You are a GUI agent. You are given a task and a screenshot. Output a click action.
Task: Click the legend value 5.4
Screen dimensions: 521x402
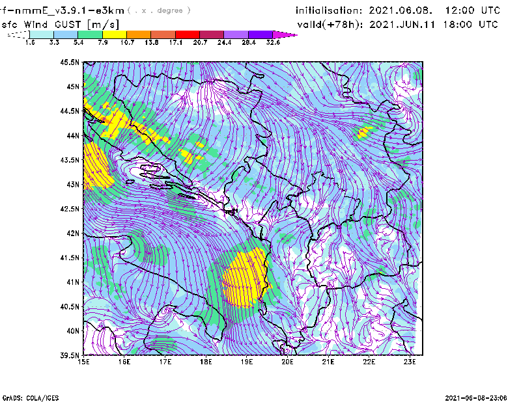(78, 42)
